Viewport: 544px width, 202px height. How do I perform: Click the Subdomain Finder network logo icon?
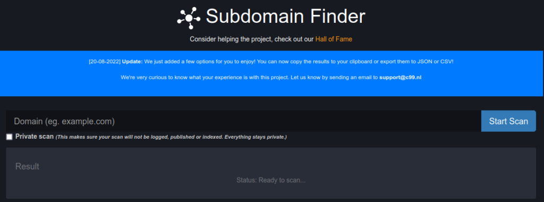(189, 18)
